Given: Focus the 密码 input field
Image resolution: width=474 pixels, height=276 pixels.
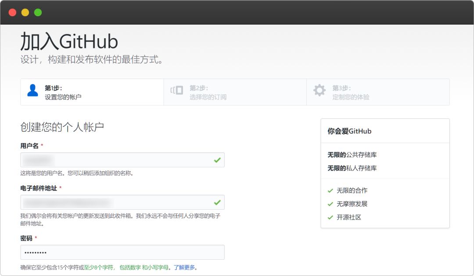Looking at the screenshot, I should coord(122,252).
